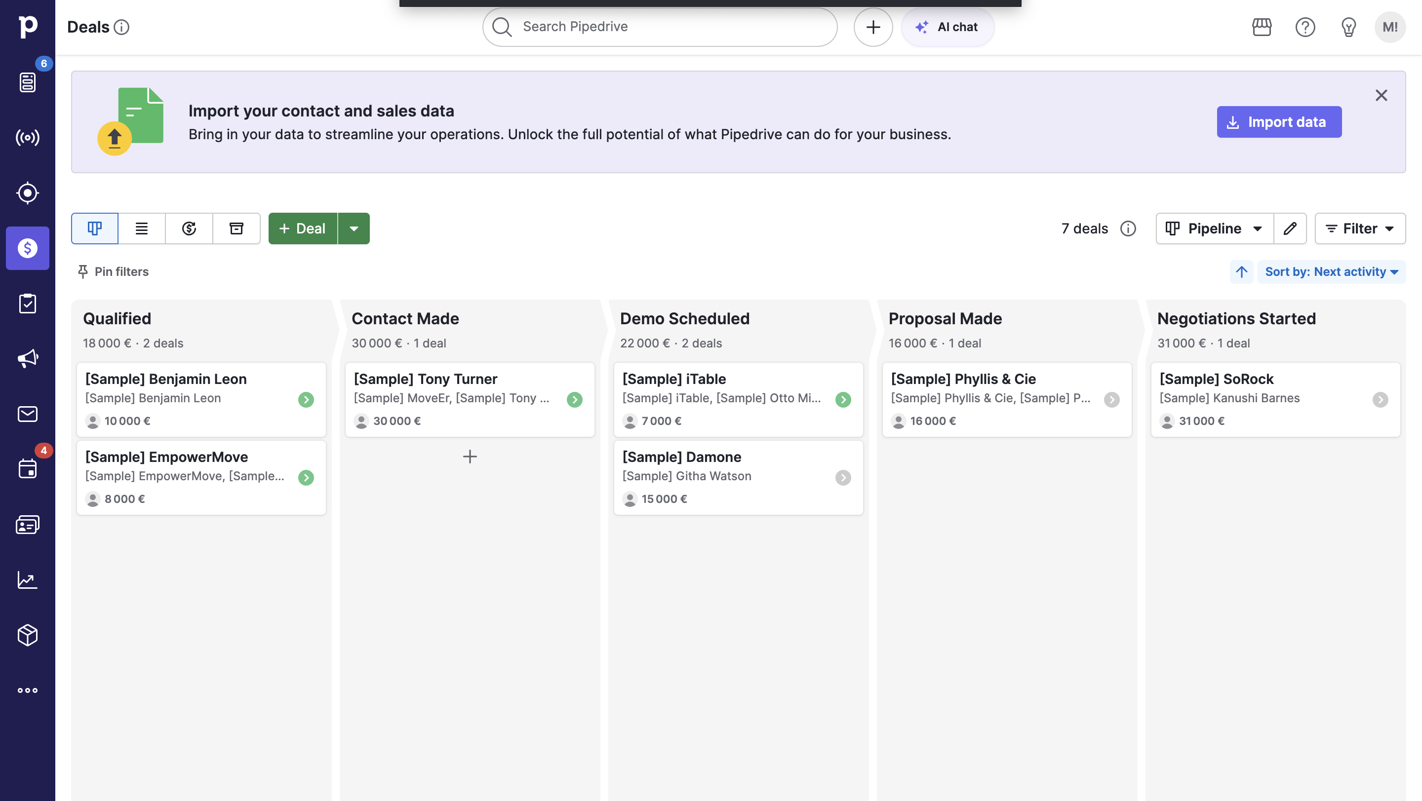Click the info icon next to 7 deals
Screen dimensions: 1422x801
tap(1128, 229)
